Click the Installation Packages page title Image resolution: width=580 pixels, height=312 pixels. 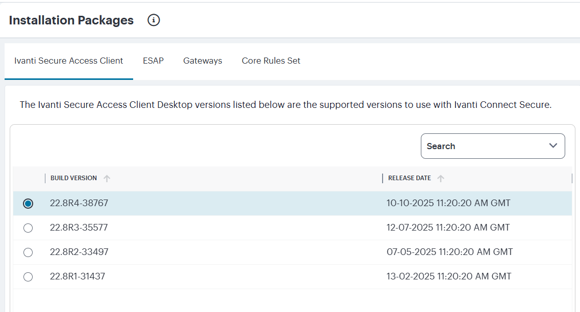tap(71, 20)
